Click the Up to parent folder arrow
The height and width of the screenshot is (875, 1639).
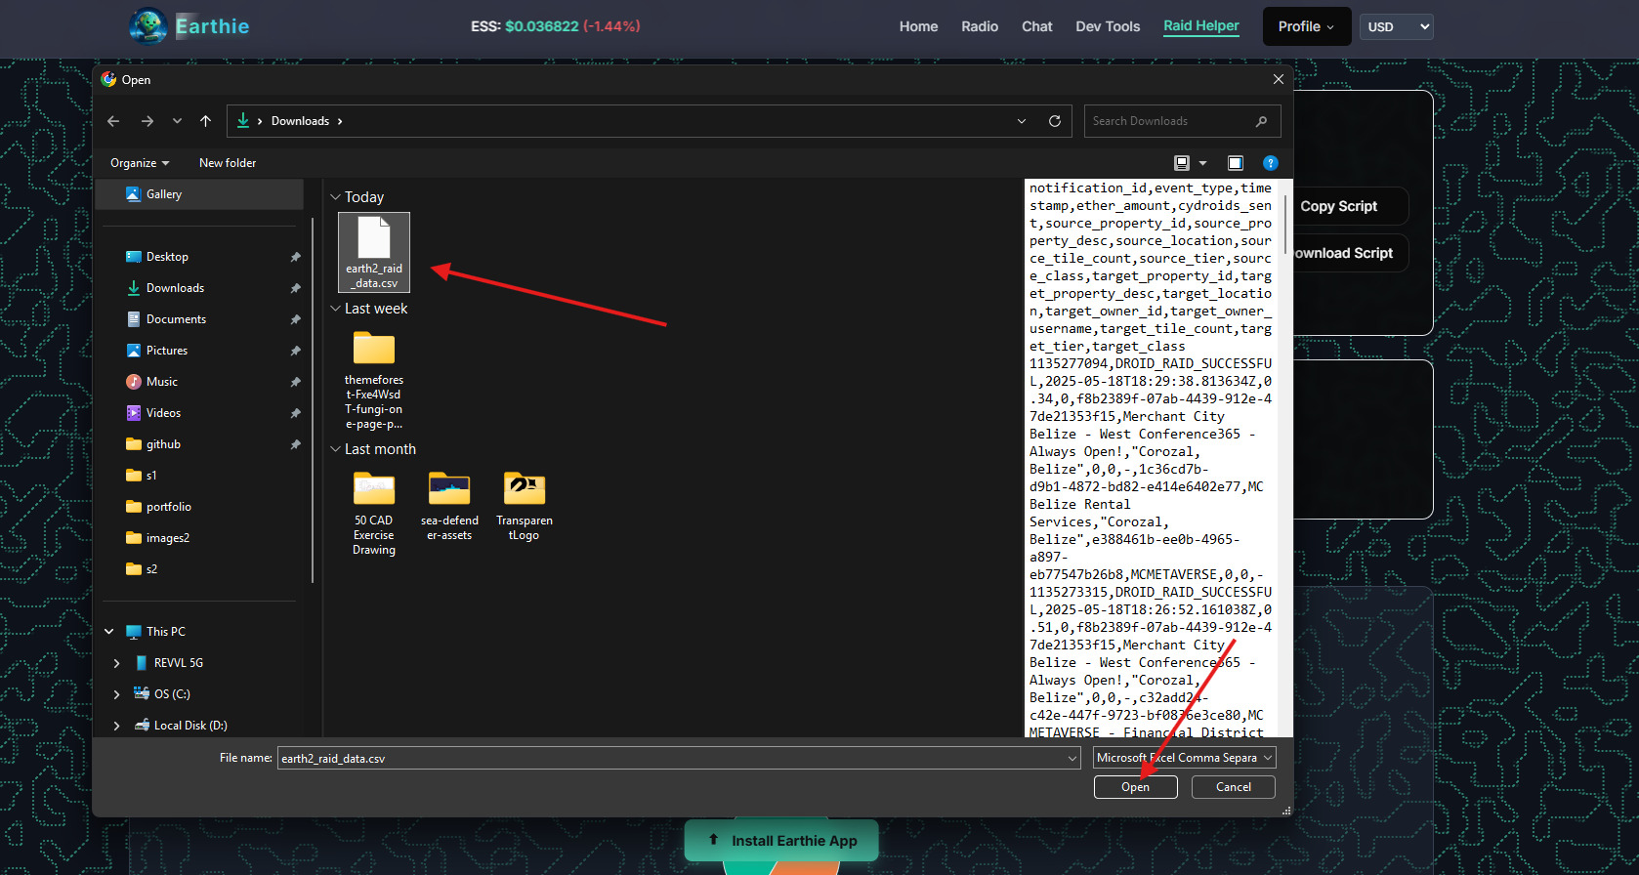click(x=205, y=121)
